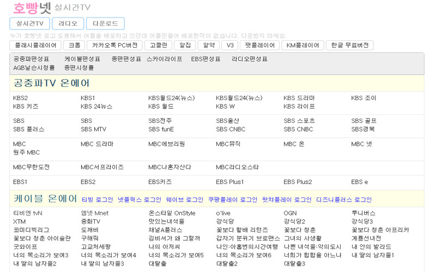Click the 티빙 로그인 link
The width and height of the screenshot is (436, 272).
(x=97, y=200)
